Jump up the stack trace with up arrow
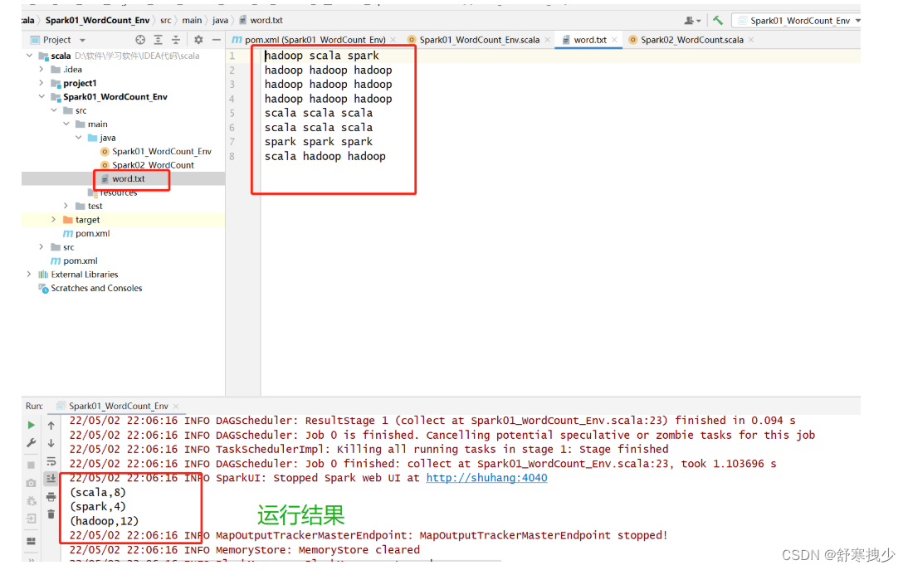The image size is (908, 570). [x=51, y=426]
